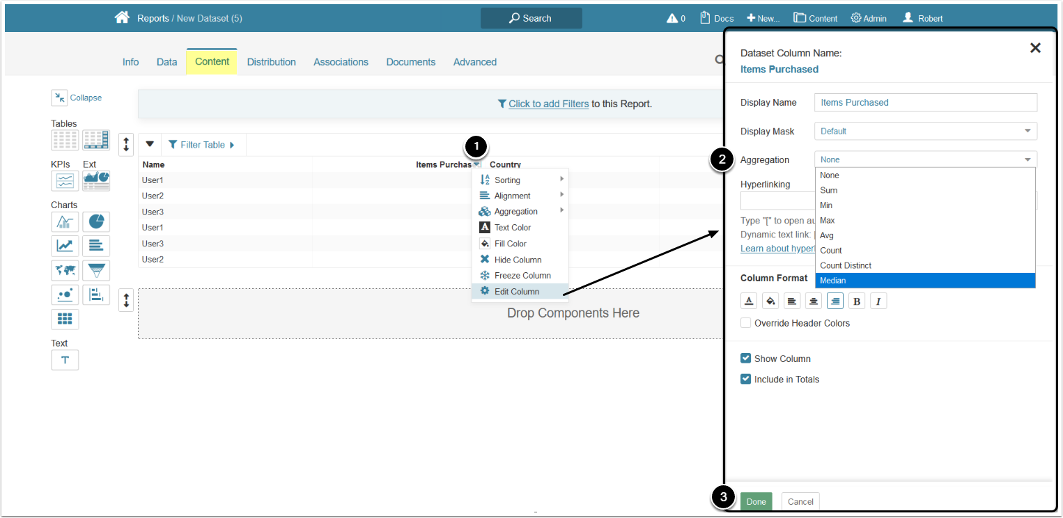
Task: Toggle Override Header Colors checkbox
Action: click(746, 323)
